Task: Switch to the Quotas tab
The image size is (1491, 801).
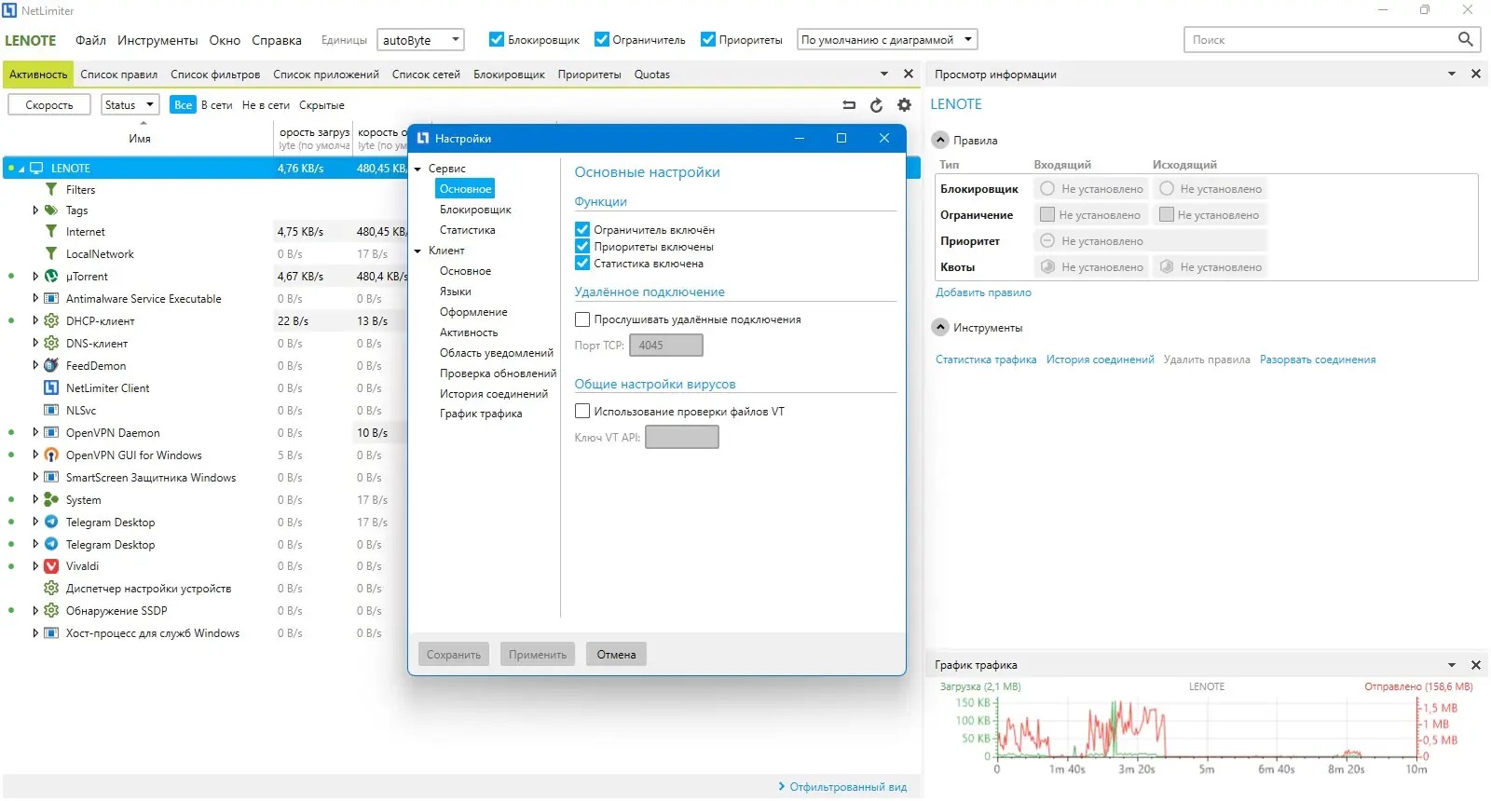Action: tap(651, 75)
